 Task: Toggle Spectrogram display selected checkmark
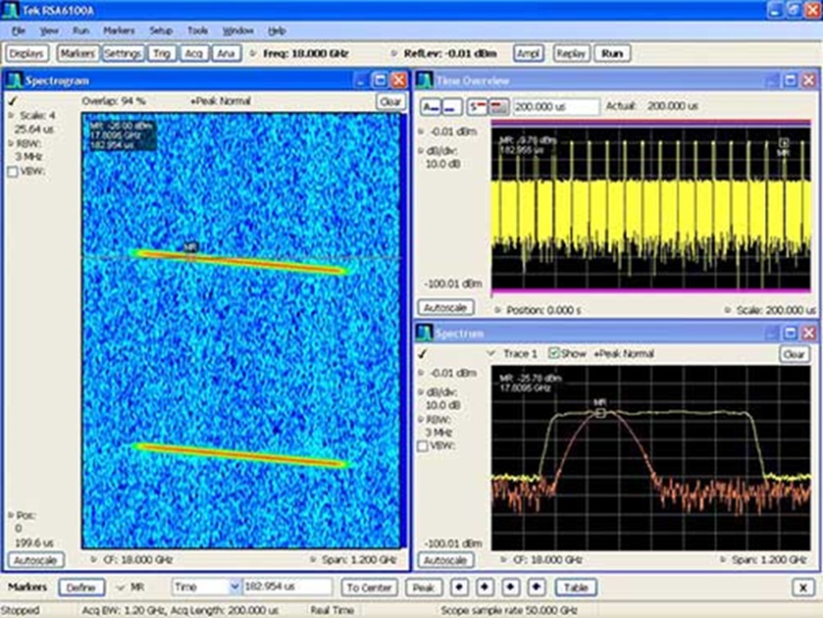pyautogui.click(x=13, y=100)
